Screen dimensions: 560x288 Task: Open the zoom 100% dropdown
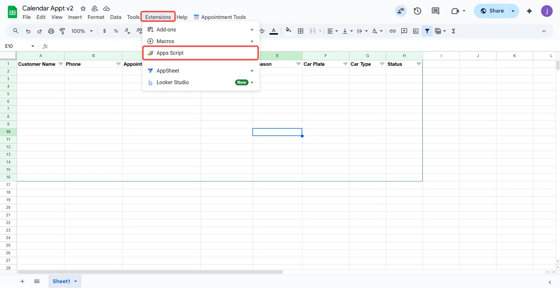pos(82,31)
